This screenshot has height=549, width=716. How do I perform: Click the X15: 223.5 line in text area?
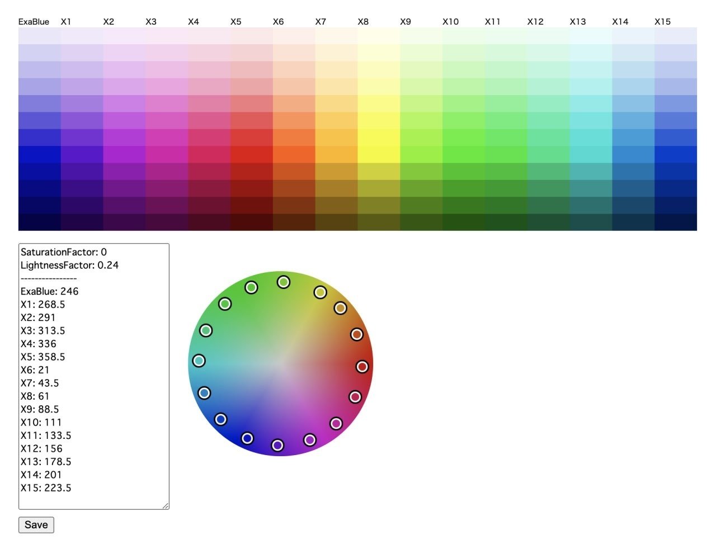pos(46,488)
